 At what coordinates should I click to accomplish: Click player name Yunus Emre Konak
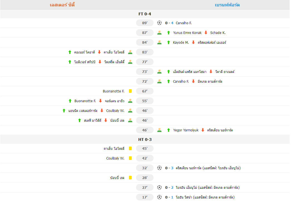point(187,33)
